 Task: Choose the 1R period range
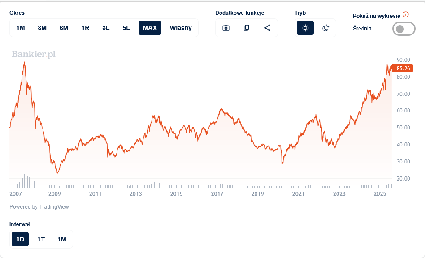point(85,28)
